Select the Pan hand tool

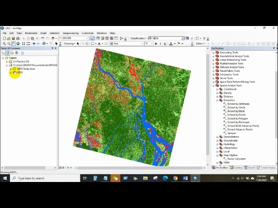click(13, 44)
